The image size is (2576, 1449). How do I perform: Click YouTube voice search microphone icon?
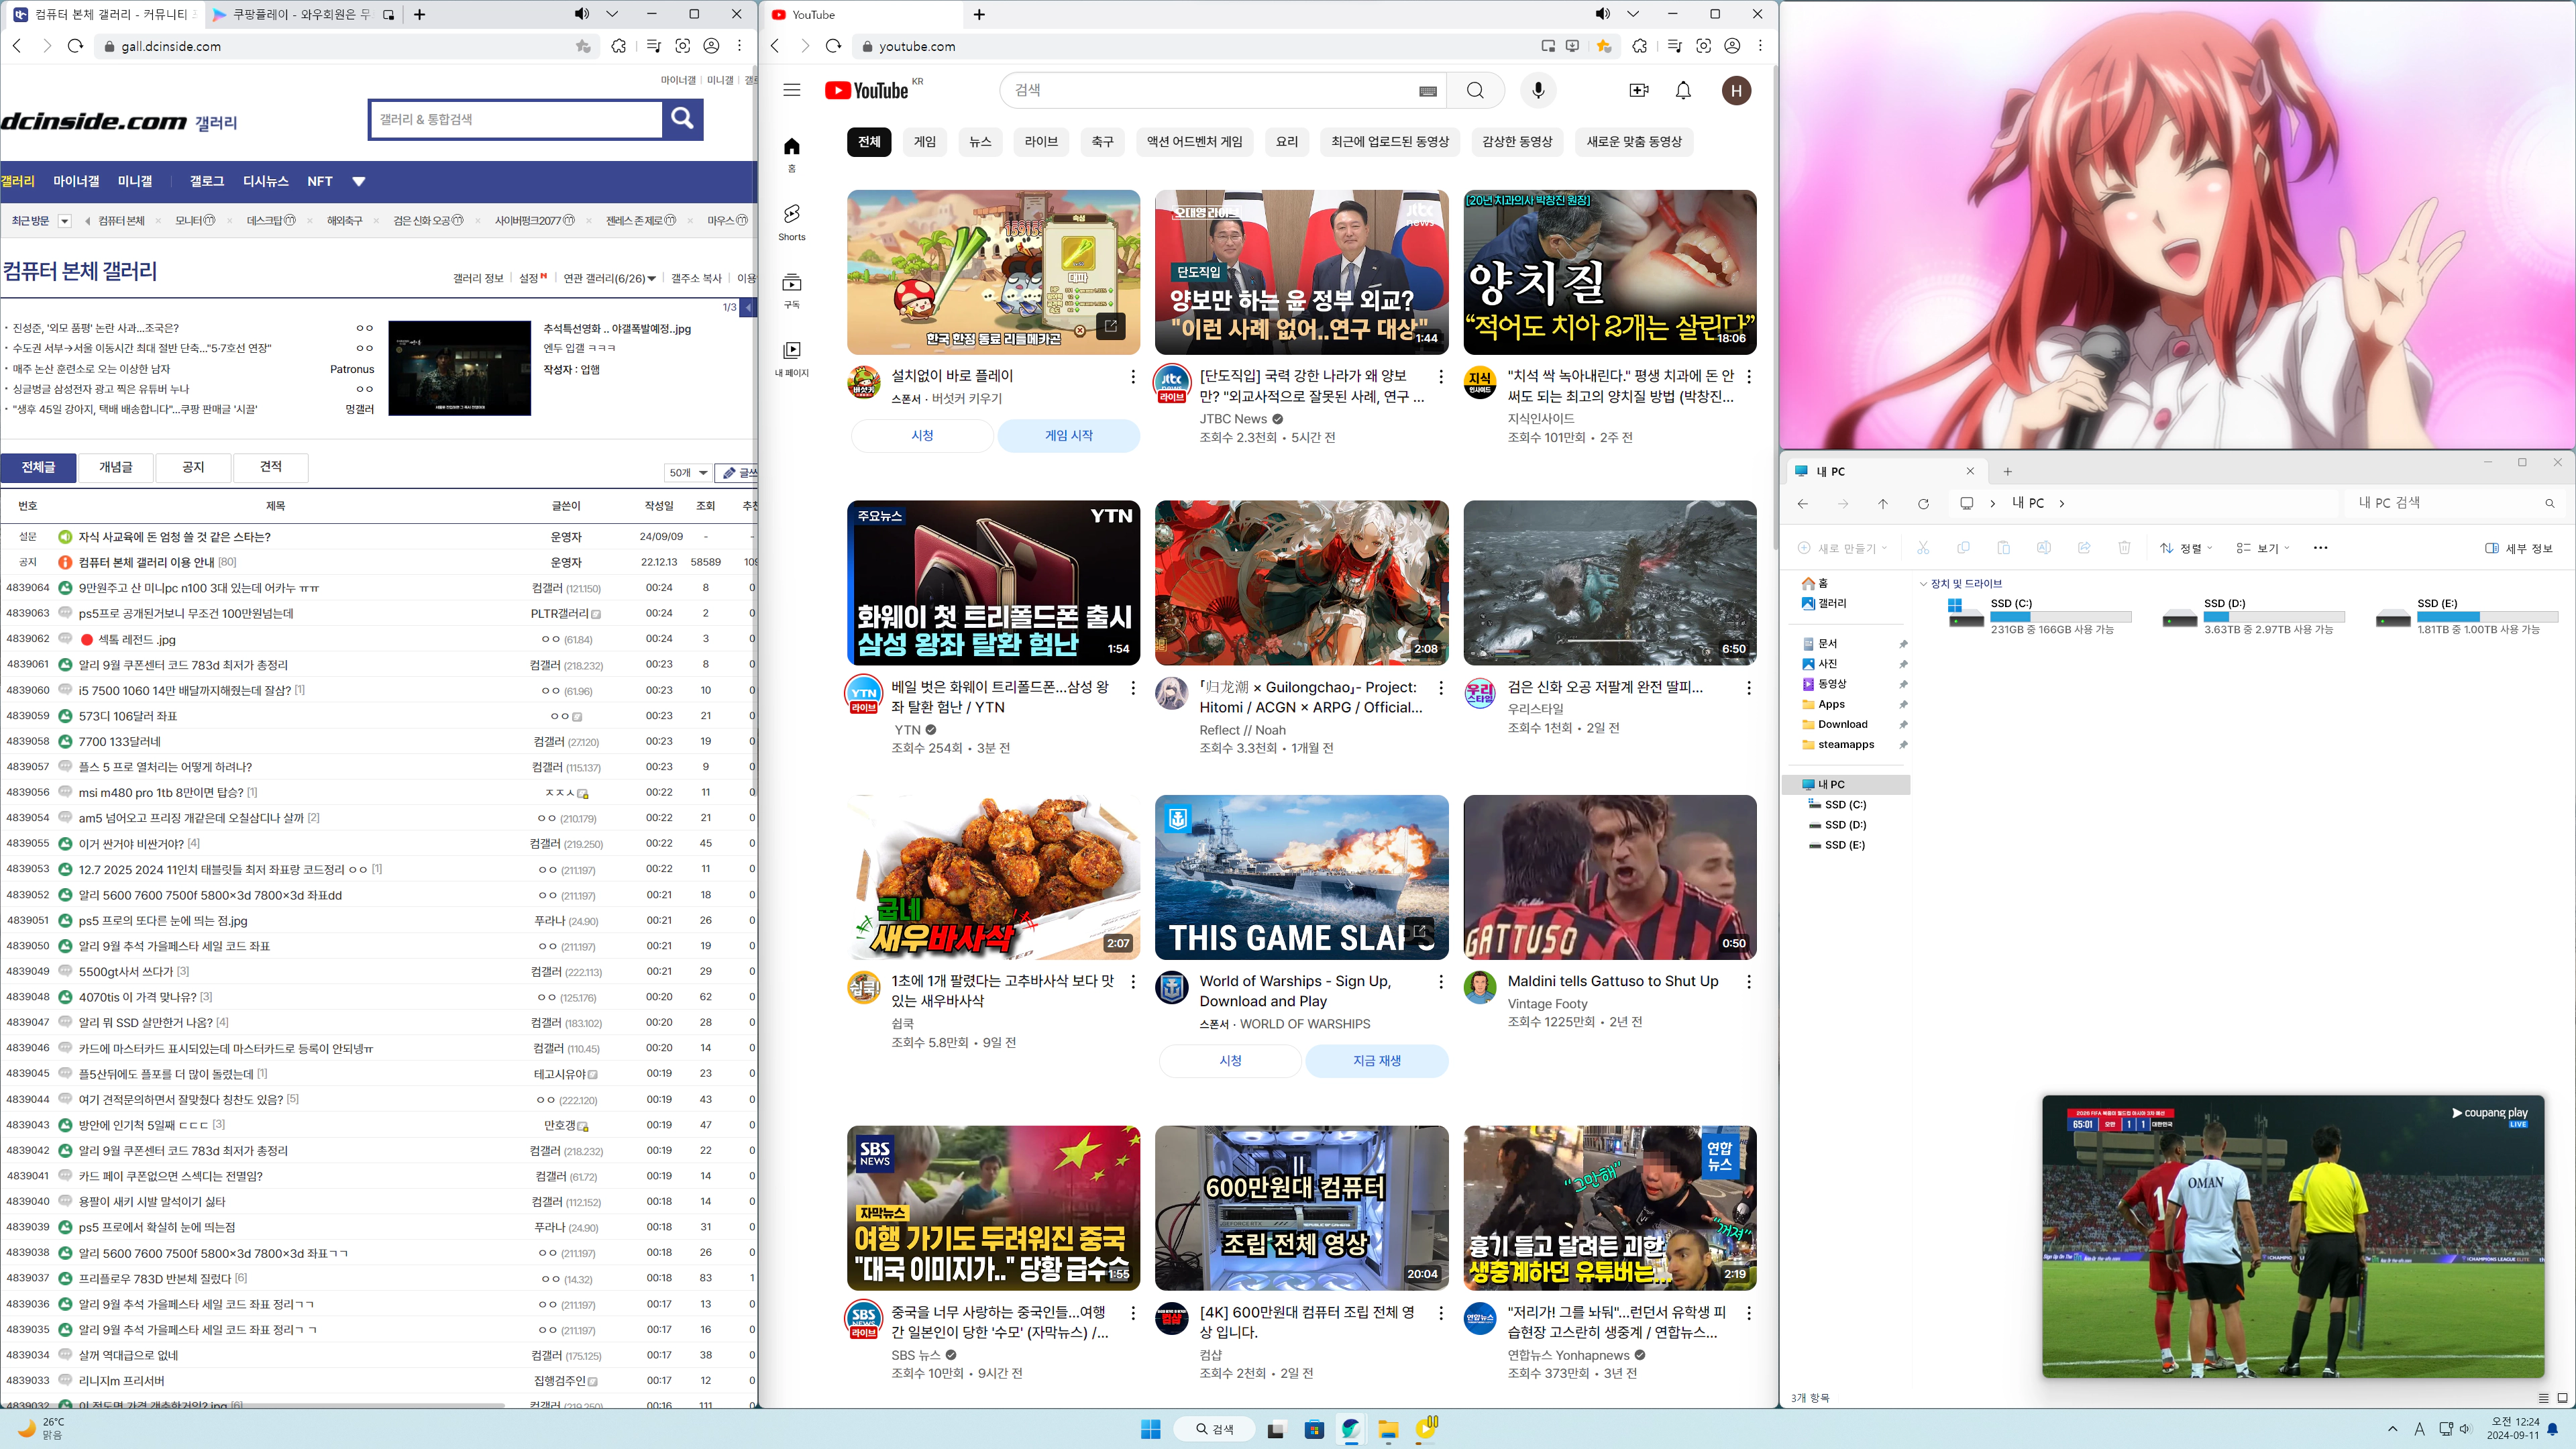tap(1538, 90)
